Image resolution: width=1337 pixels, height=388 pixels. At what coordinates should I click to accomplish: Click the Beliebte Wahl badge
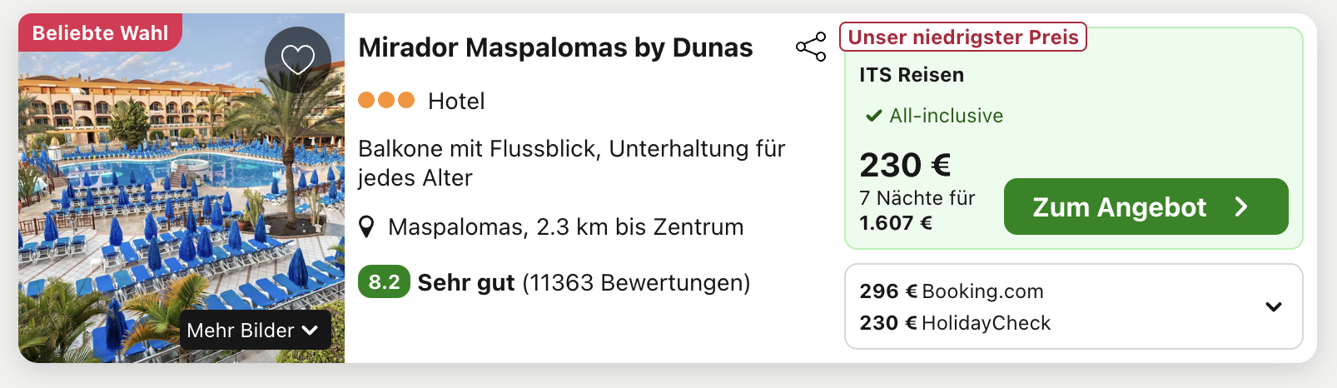100,33
